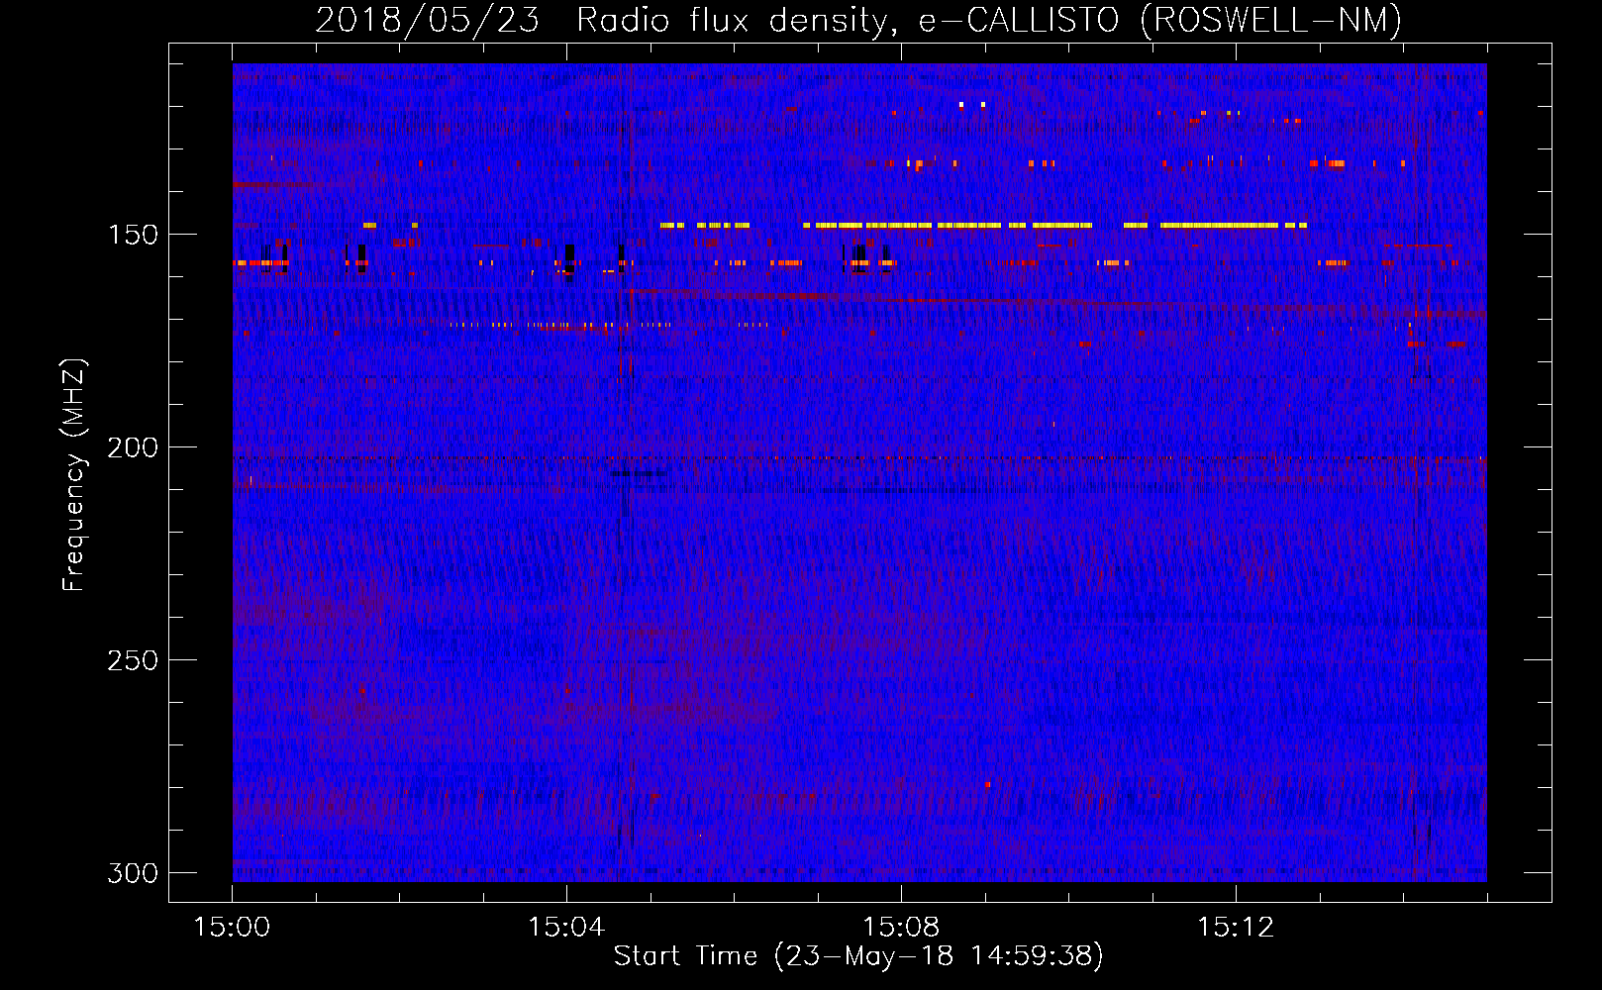Click the 150 frequency tick label
Screen dimensions: 1602x990
133,235
